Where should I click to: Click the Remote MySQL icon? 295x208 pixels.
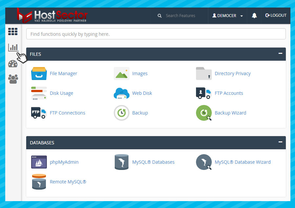39,182
